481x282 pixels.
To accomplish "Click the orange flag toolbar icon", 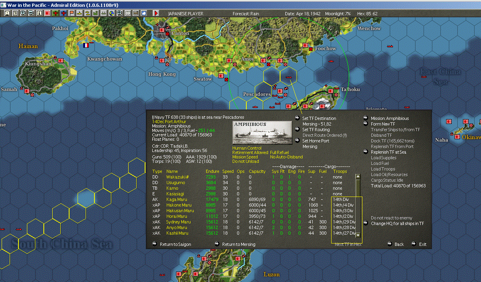I will tap(72, 13).
